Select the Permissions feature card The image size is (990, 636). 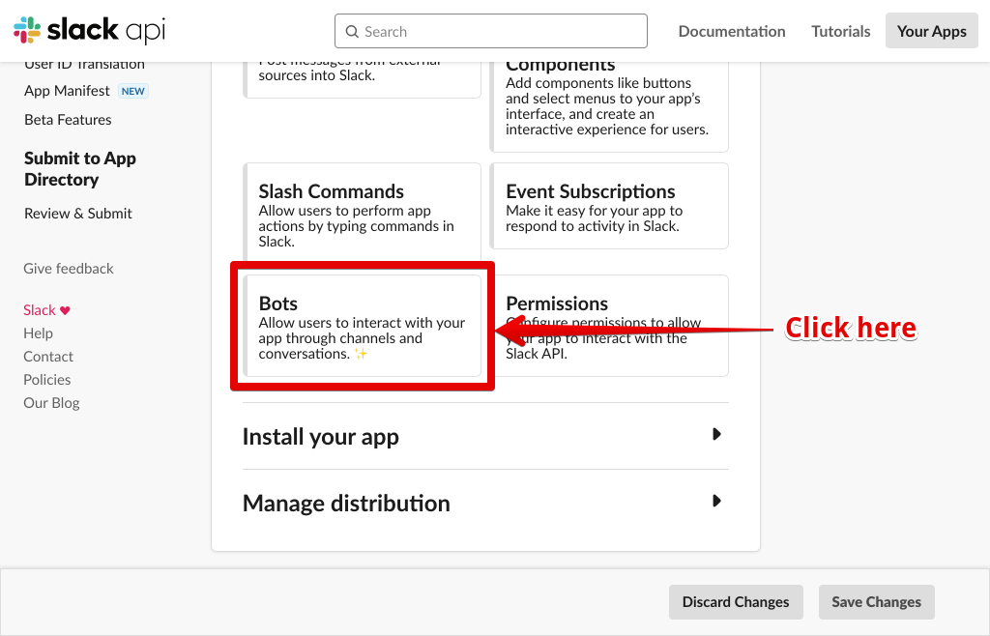click(609, 326)
